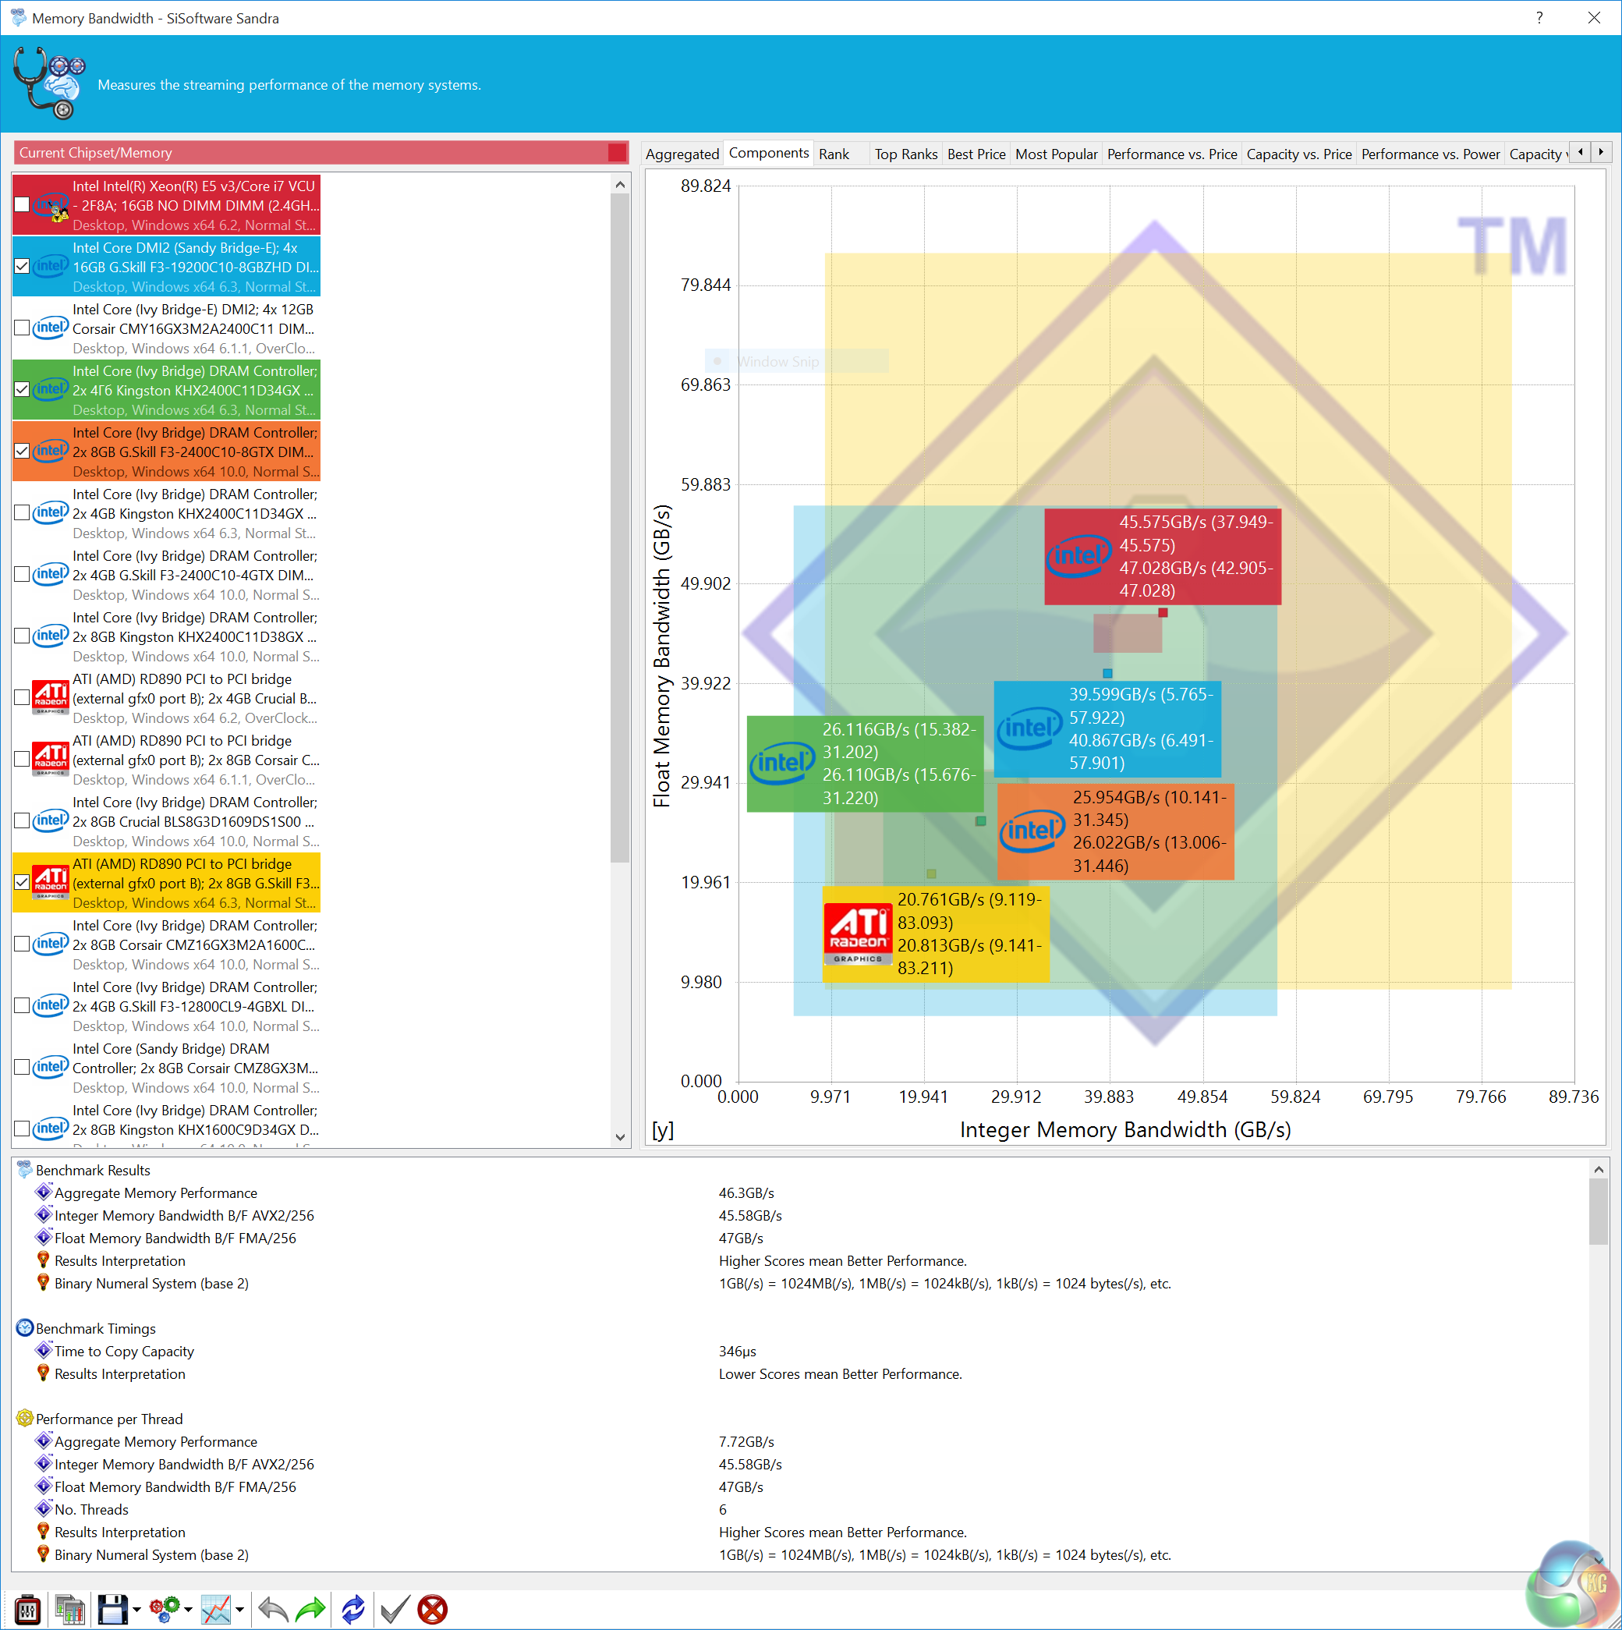1622x1630 pixels.
Task: Uncheck the Sandy Bridge-E G.Skill entry checkbox
Action: pos(22,267)
